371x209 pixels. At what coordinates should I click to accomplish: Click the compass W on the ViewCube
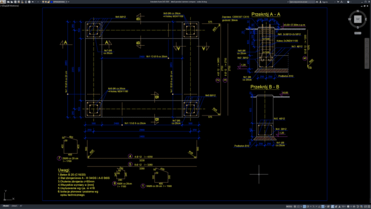click(x=350, y=19)
